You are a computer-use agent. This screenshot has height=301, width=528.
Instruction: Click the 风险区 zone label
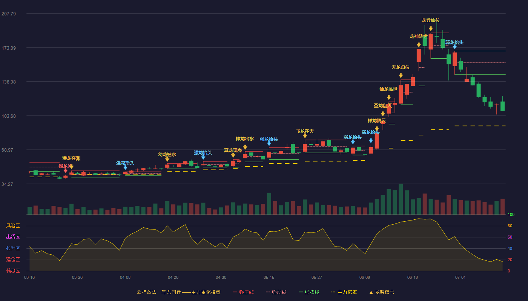point(13,226)
